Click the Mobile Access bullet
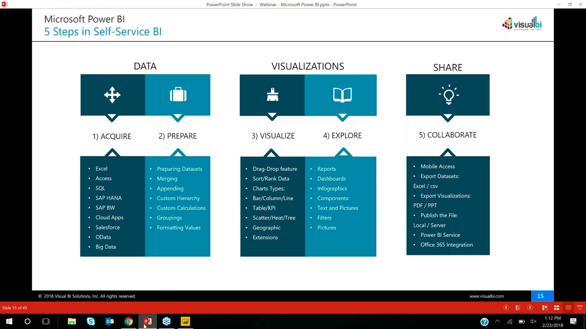 438,167
